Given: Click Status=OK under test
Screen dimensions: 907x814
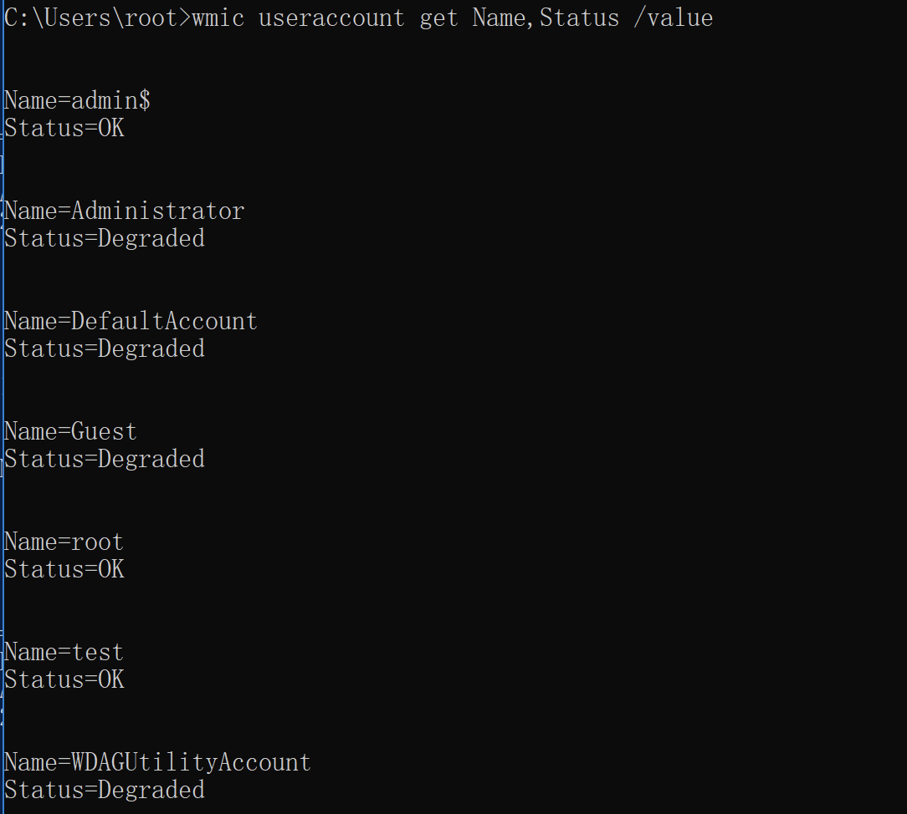Looking at the screenshot, I should [64, 680].
